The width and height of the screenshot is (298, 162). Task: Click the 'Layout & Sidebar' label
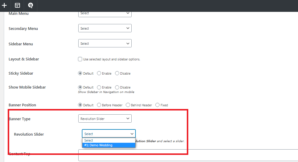(x=24, y=59)
